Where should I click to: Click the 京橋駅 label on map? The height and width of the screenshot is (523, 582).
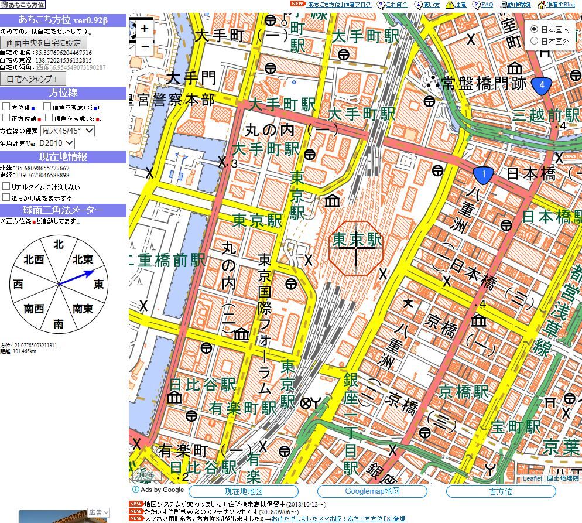coord(463,392)
